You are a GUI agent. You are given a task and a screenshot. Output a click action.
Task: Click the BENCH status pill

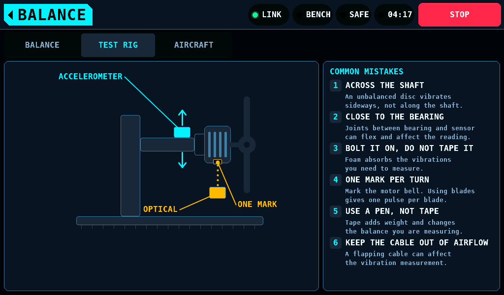313,15
